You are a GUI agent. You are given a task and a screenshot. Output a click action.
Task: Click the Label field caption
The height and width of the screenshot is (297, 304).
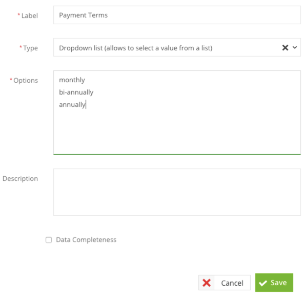pyautogui.click(x=29, y=15)
